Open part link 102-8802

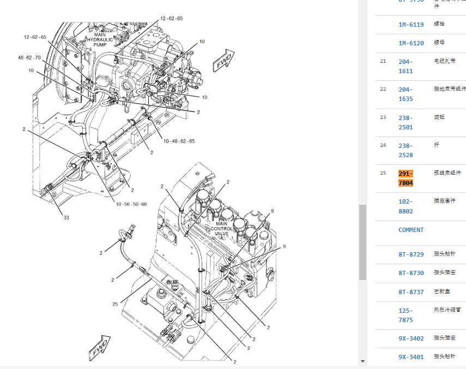tap(406, 206)
